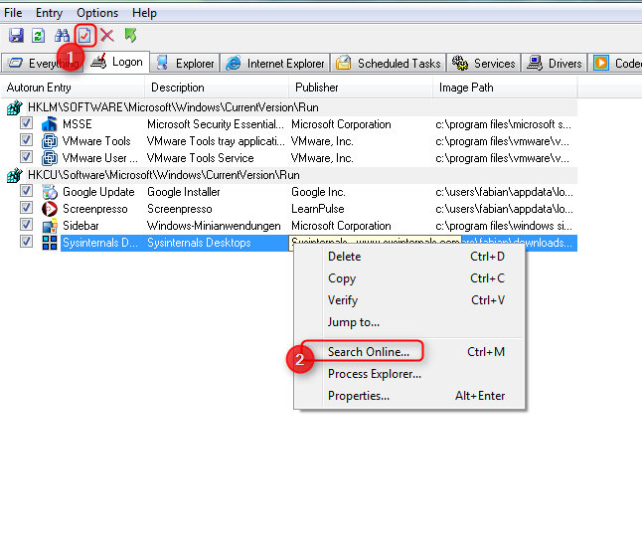
Task: Click the 'Sysinternals D...' entry name
Action: (x=100, y=243)
